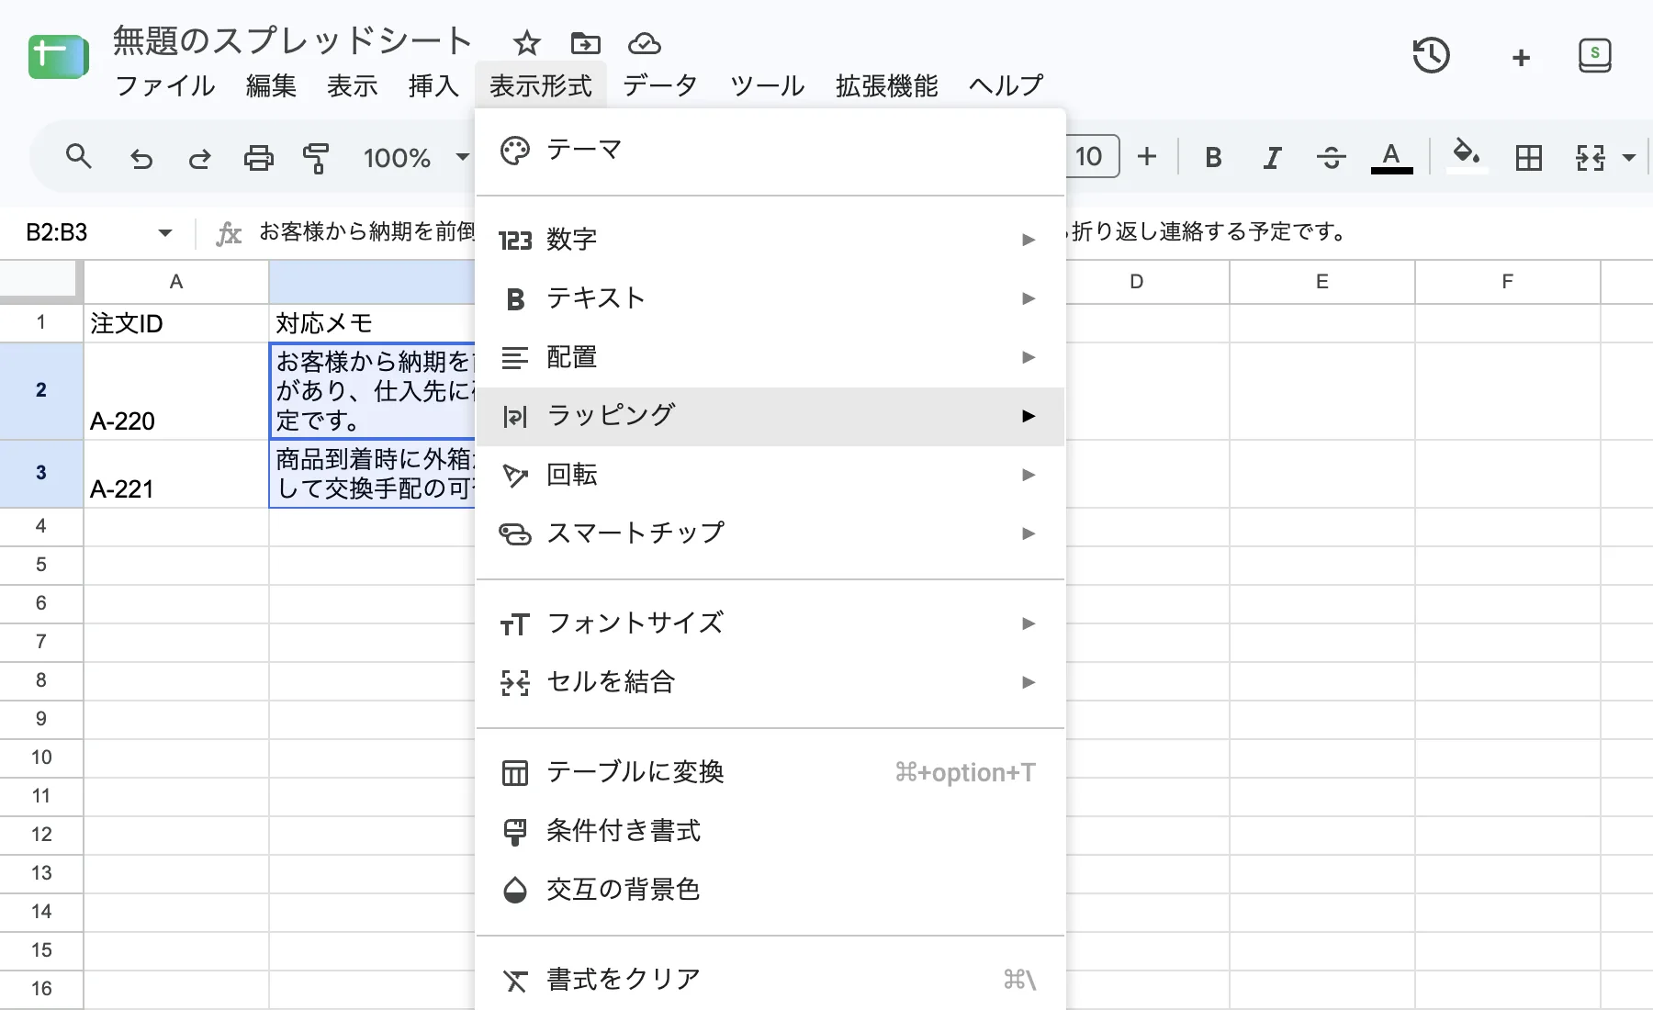Viewport: 1653px width, 1010px height.
Task: Undo the last action
Action: tap(141, 158)
